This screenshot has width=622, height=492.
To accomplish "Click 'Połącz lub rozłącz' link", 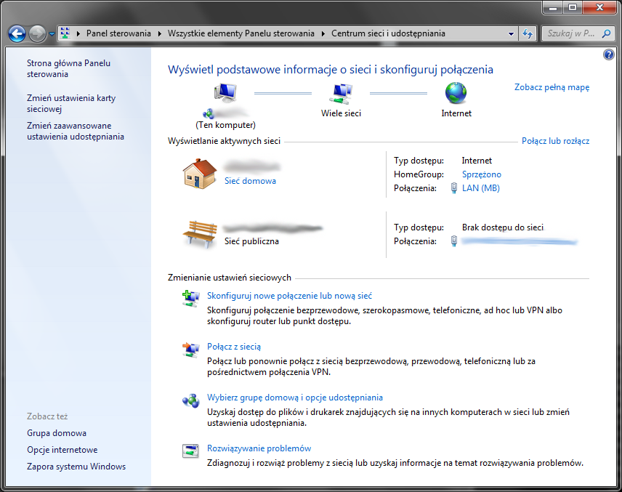I will [x=555, y=141].
